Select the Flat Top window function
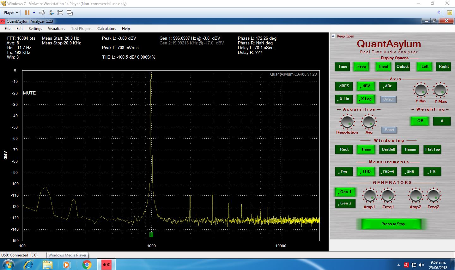 [x=432, y=149]
